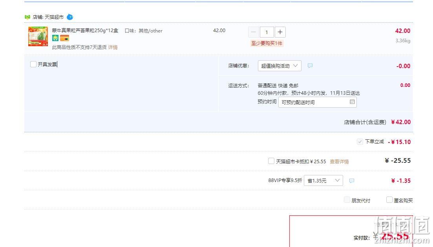433x247 pixels.
Task: Toggle the 下单立减 checkbox
Action: coord(360,142)
